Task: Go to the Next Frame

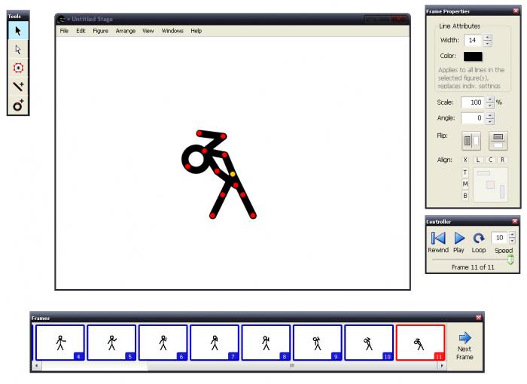Action: pyautogui.click(x=465, y=347)
